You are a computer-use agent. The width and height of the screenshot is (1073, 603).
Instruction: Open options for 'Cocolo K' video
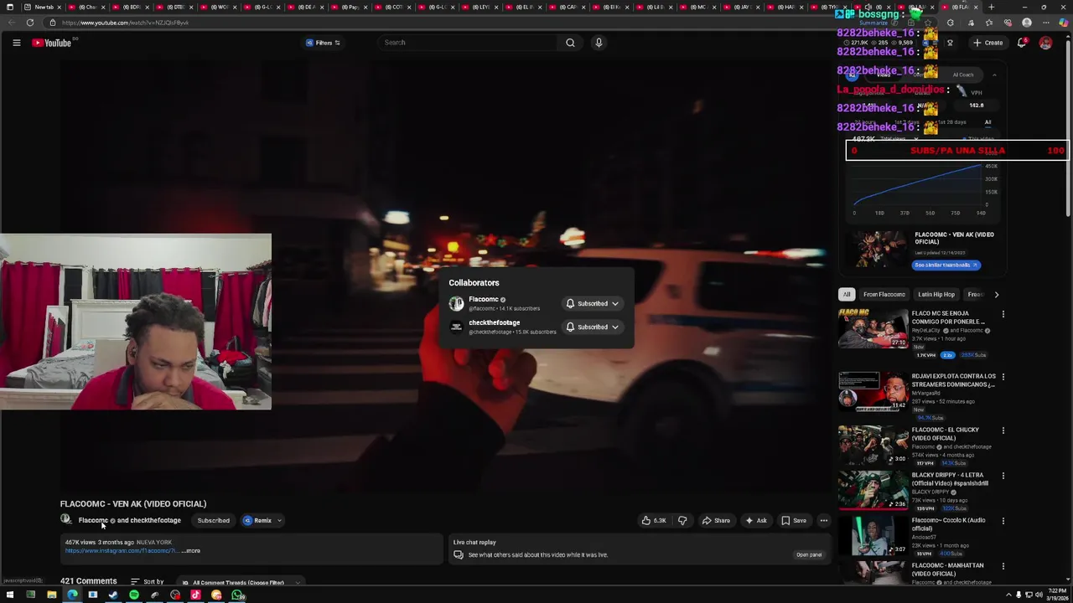[x=1003, y=521]
